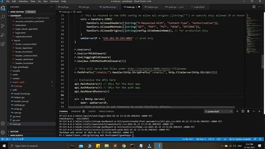The height and width of the screenshot is (149, 265).
Task: Open the powershell terminal selector dropdown
Action: point(218,111)
